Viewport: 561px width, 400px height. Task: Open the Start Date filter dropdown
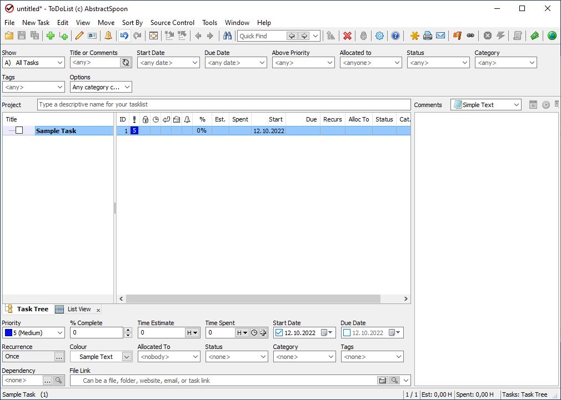tap(168, 63)
